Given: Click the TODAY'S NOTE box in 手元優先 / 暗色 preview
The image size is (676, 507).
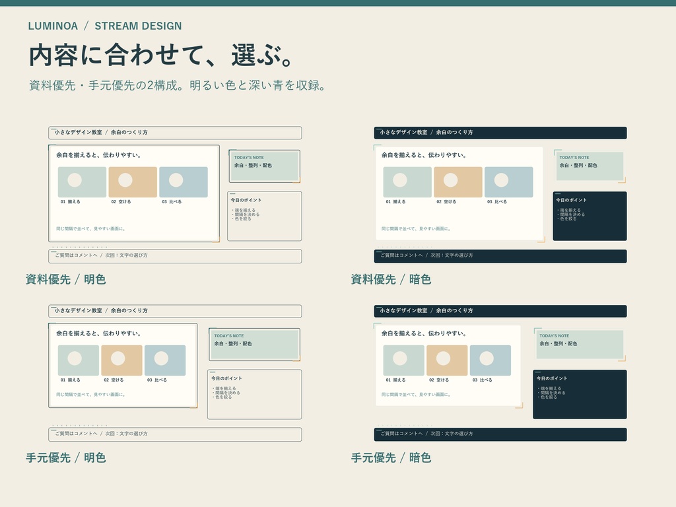Looking at the screenshot, I should 580,345.
